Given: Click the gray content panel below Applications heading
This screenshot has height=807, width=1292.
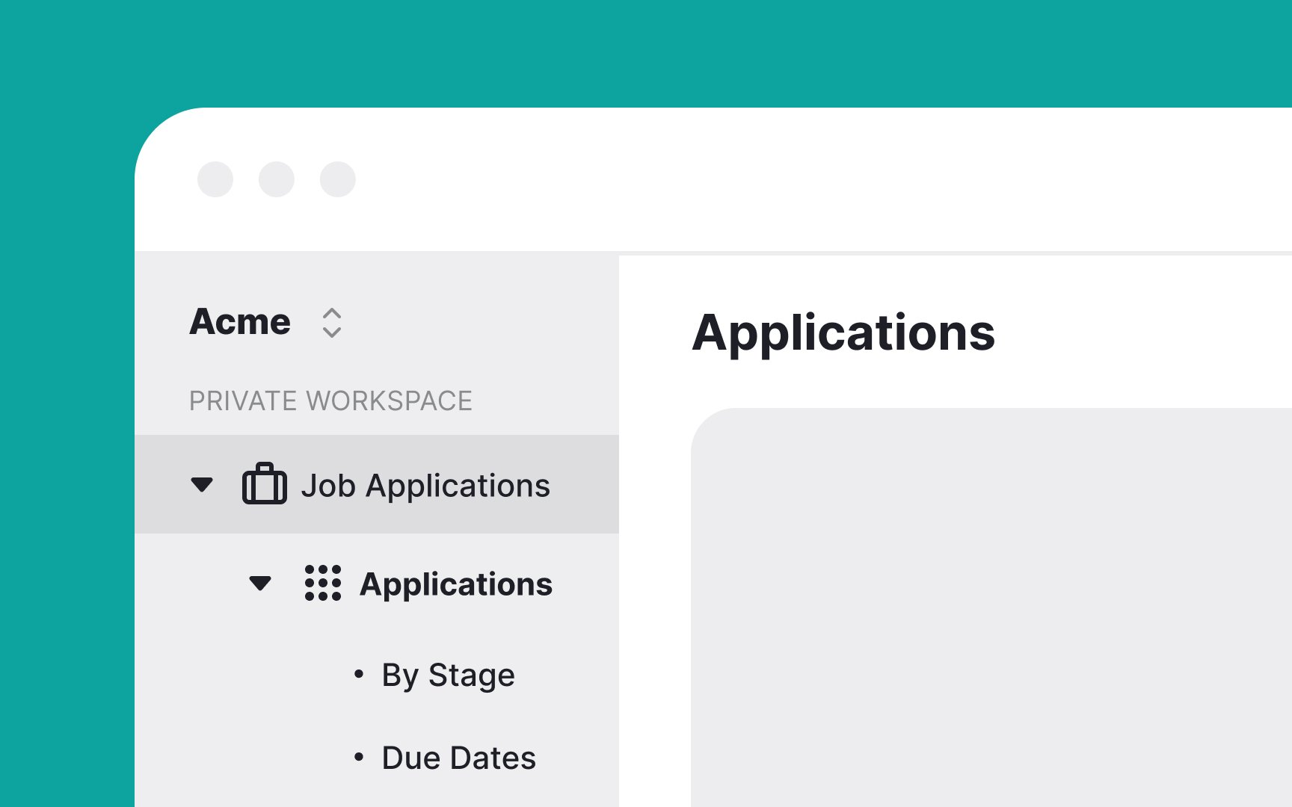Looking at the screenshot, I should (991, 607).
